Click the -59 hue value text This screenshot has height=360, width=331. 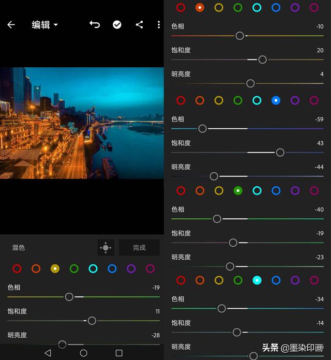pos(319,119)
